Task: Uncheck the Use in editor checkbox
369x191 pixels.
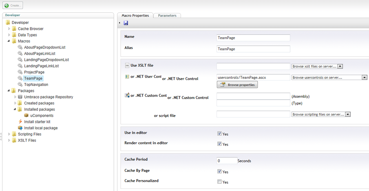Action: [x=219, y=134]
